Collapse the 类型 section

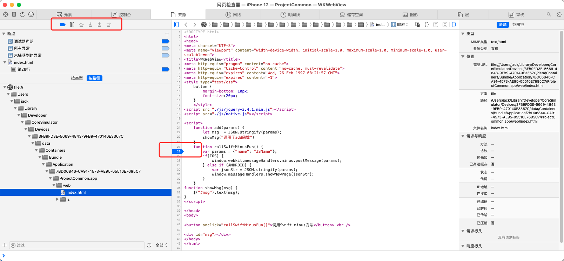pos(463,34)
